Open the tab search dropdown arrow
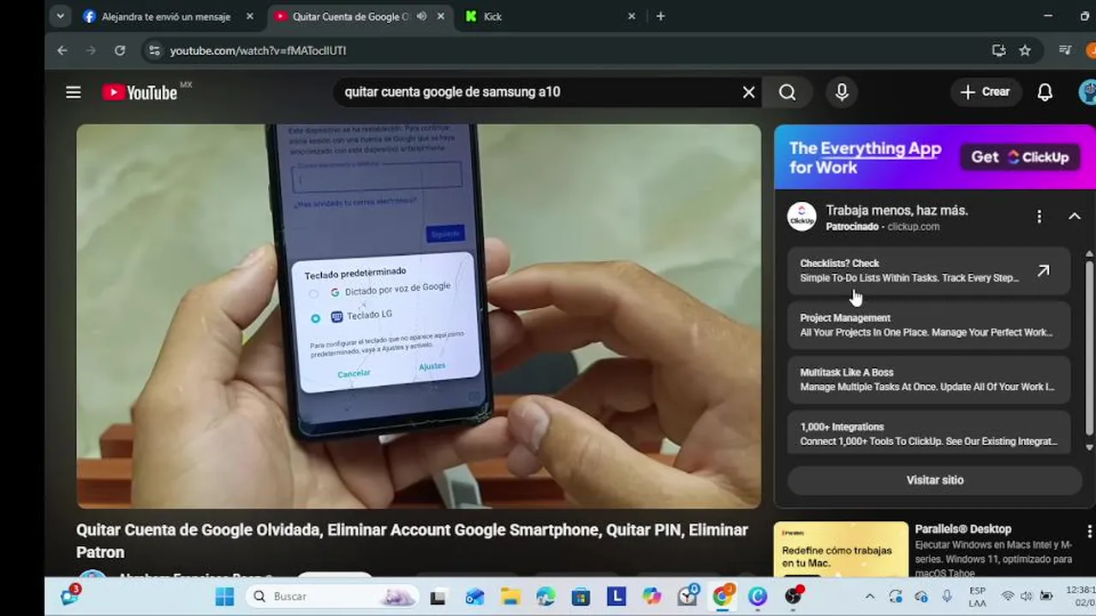This screenshot has width=1096, height=616. (60, 16)
